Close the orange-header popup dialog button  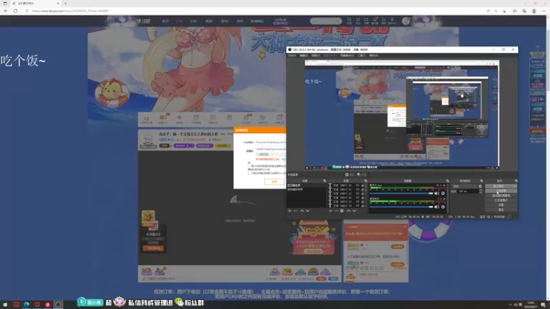pos(274,181)
